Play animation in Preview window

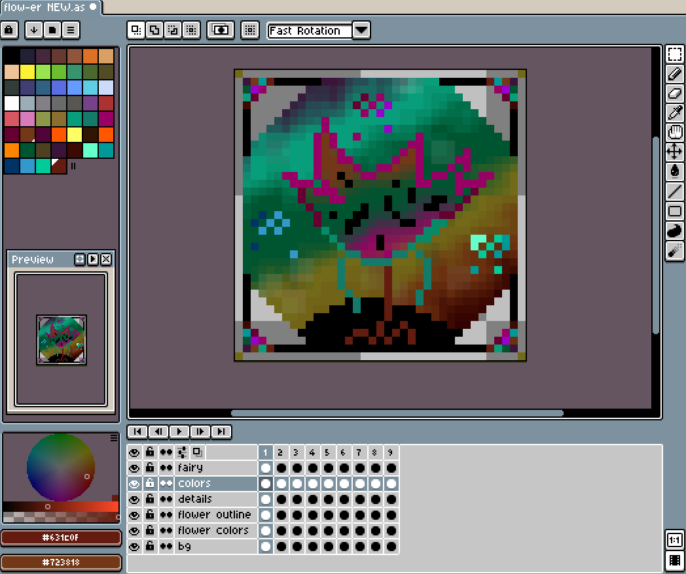point(93,260)
